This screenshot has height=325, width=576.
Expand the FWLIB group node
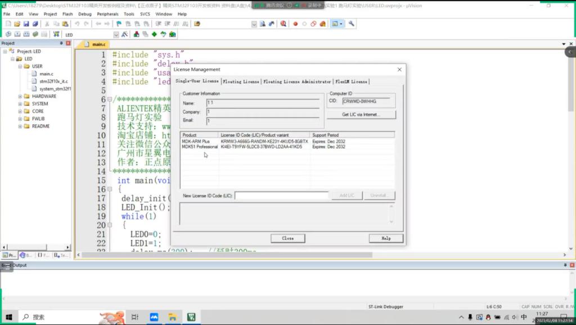20,119
